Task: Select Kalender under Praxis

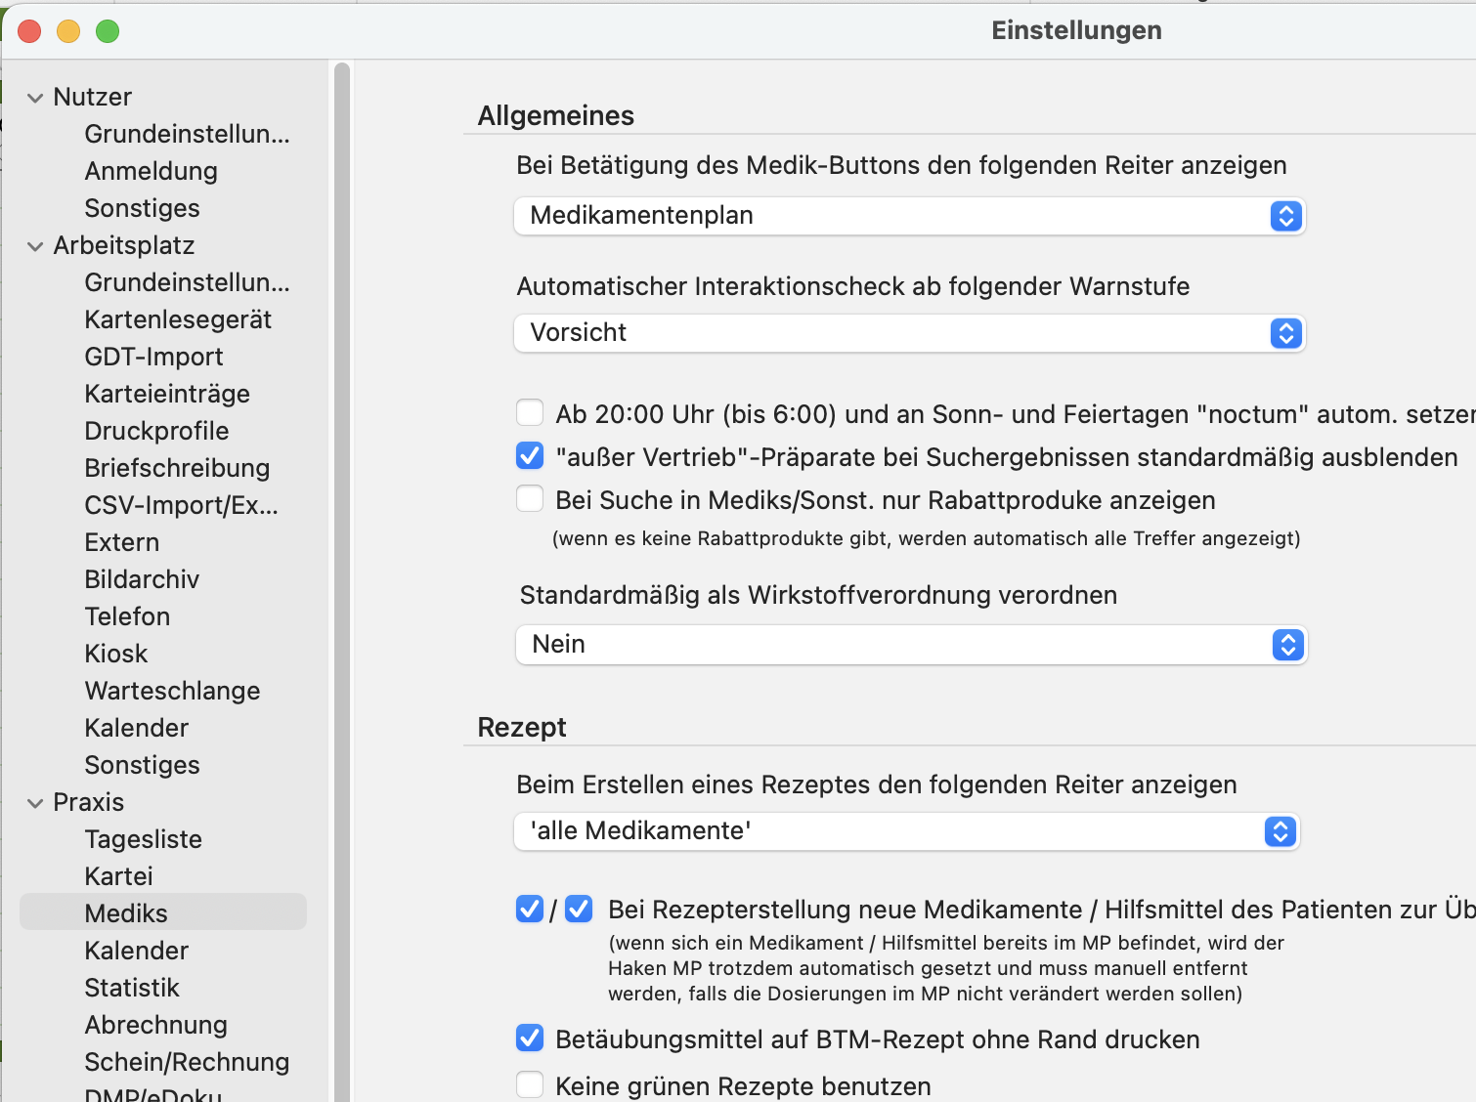Action: pos(136,951)
